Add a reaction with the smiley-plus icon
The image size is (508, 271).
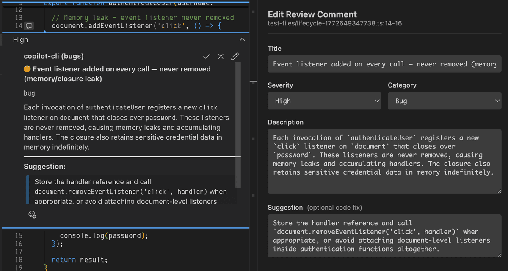click(32, 215)
